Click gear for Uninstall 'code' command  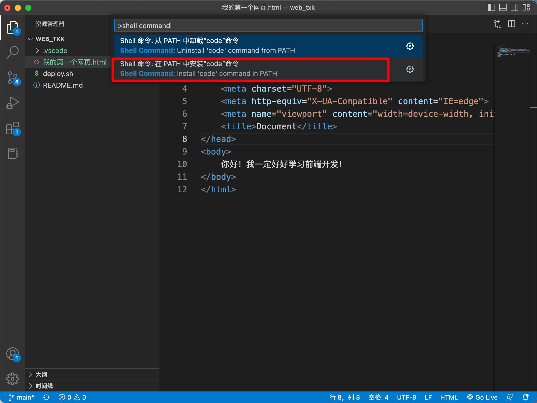tap(410, 46)
